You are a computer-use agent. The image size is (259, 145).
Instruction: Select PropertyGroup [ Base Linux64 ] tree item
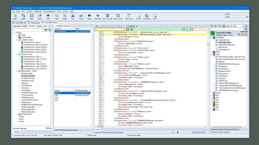36,45
